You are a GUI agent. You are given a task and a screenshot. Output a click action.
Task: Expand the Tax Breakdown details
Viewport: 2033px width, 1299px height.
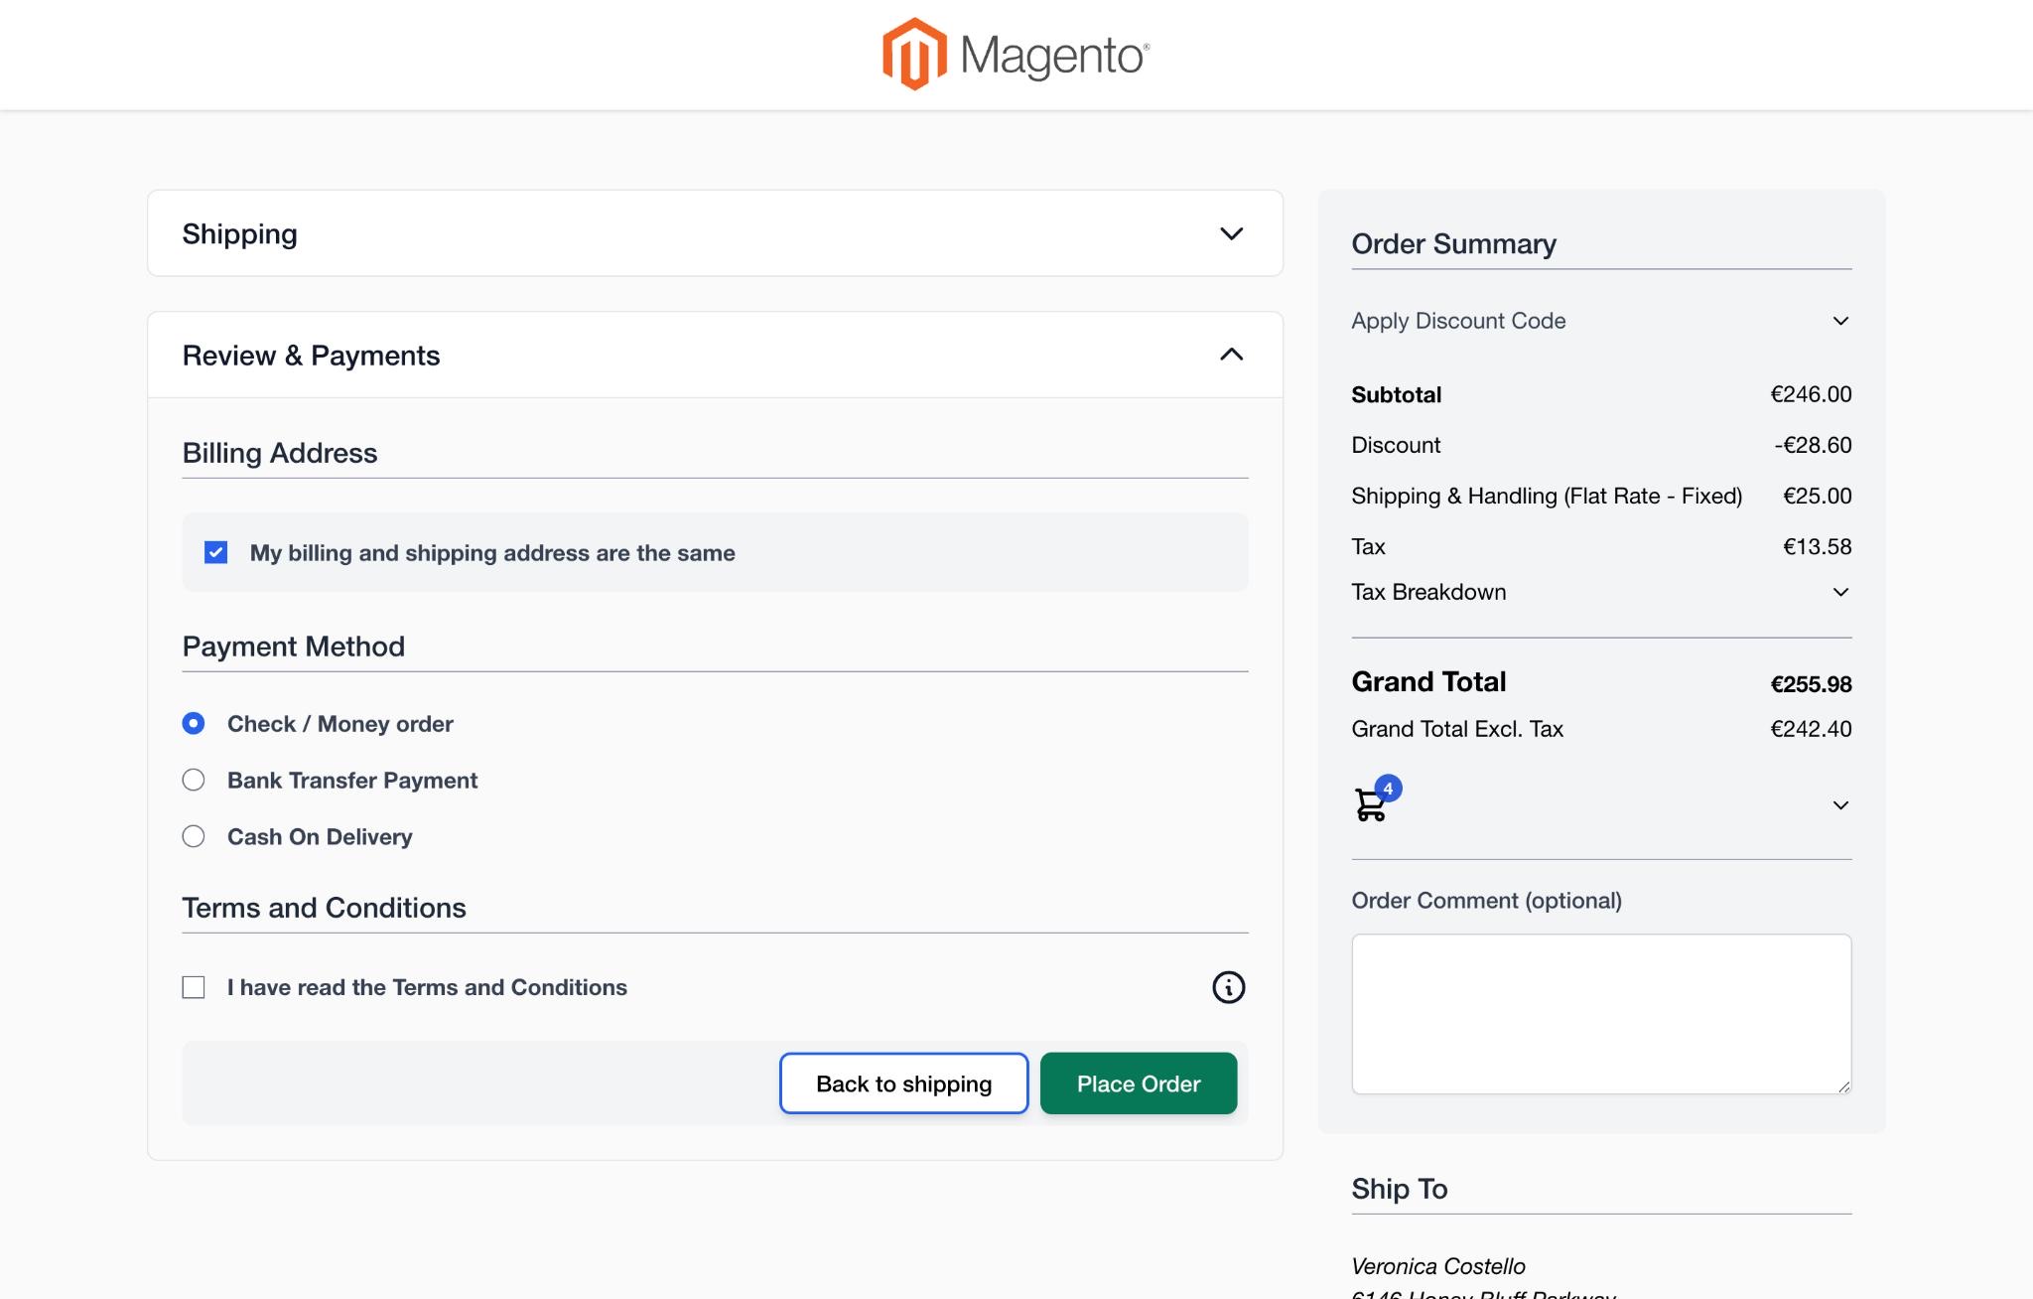click(x=1841, y=591)
